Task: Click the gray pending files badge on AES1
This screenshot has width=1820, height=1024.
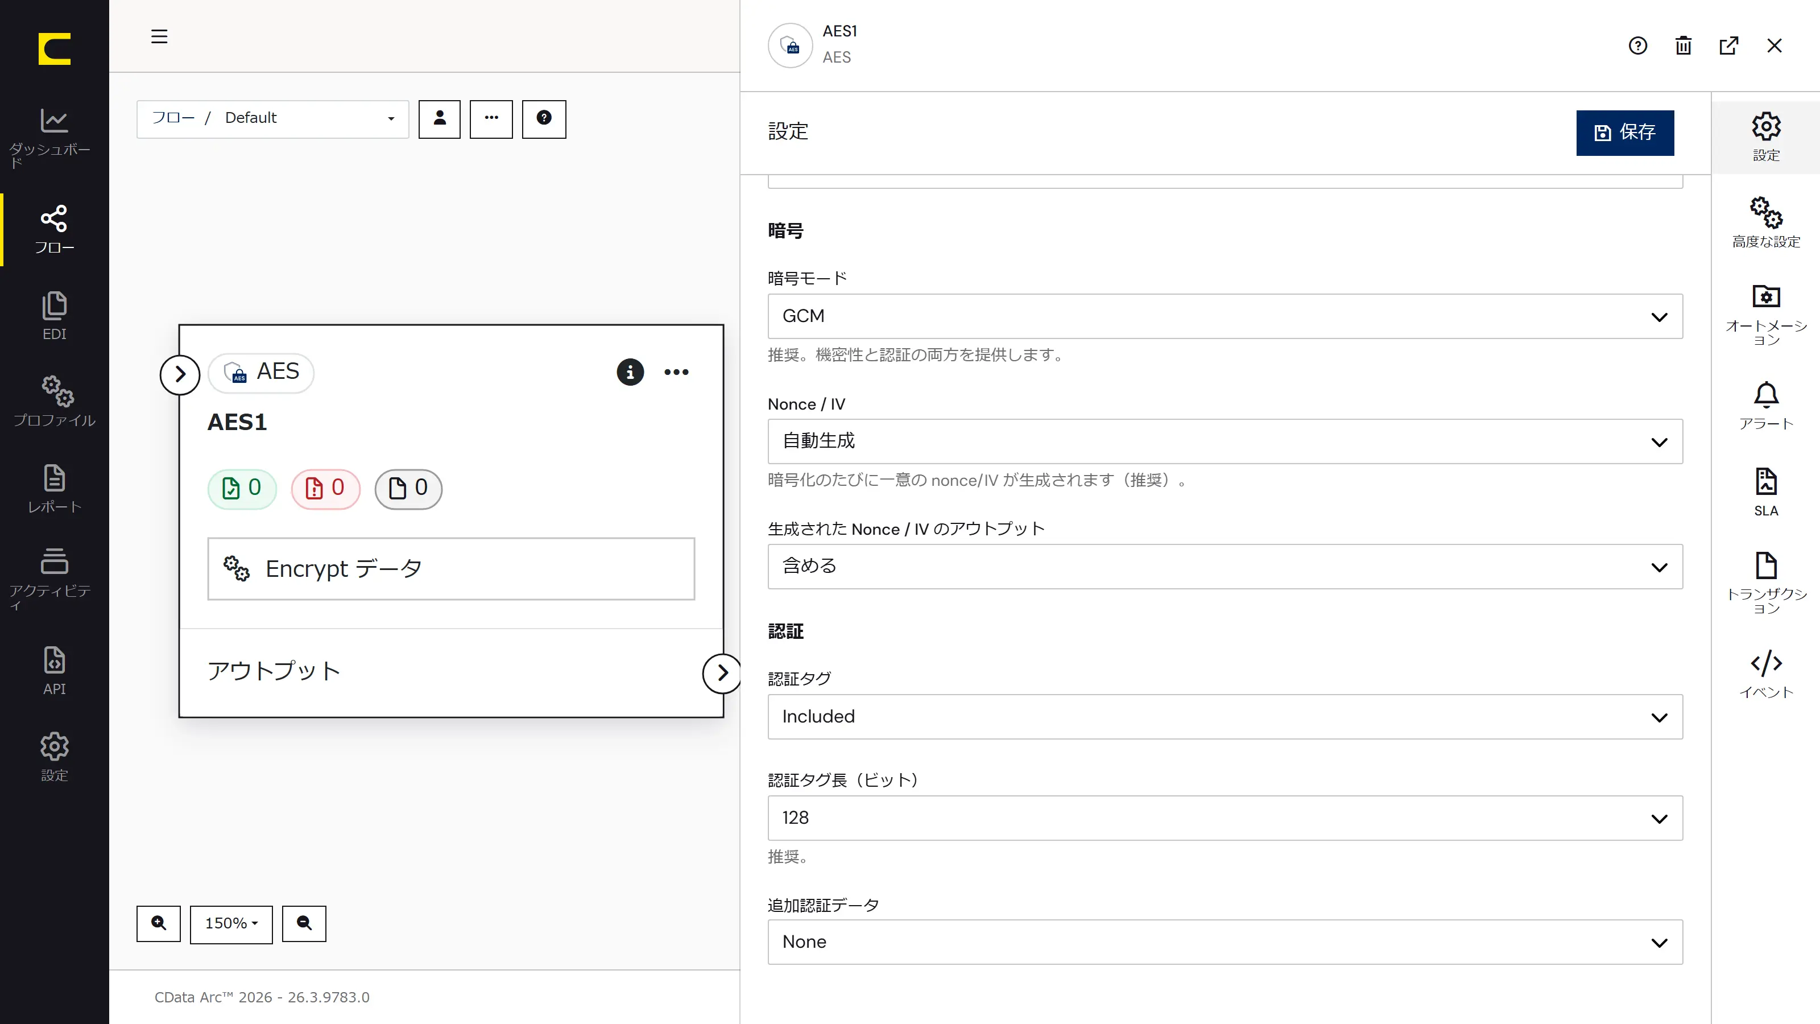Action: [x=408, y=488]
